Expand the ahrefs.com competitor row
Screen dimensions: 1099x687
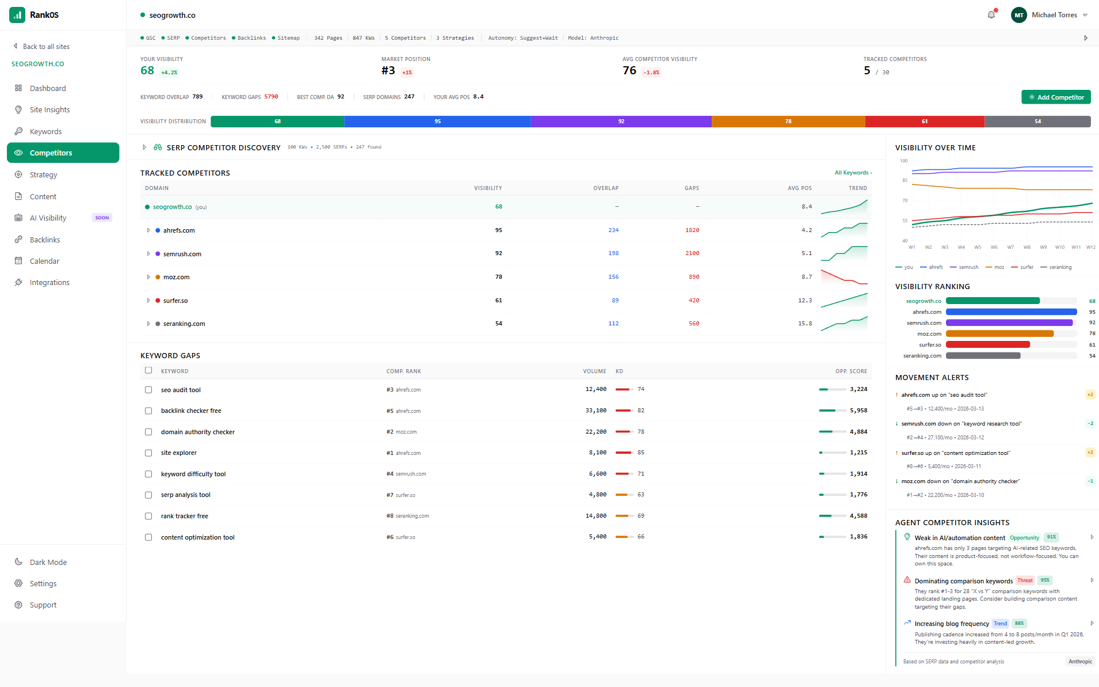pos(148,230)
